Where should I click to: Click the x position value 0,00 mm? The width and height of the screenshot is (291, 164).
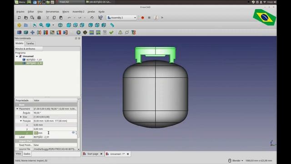coord(55,125)
